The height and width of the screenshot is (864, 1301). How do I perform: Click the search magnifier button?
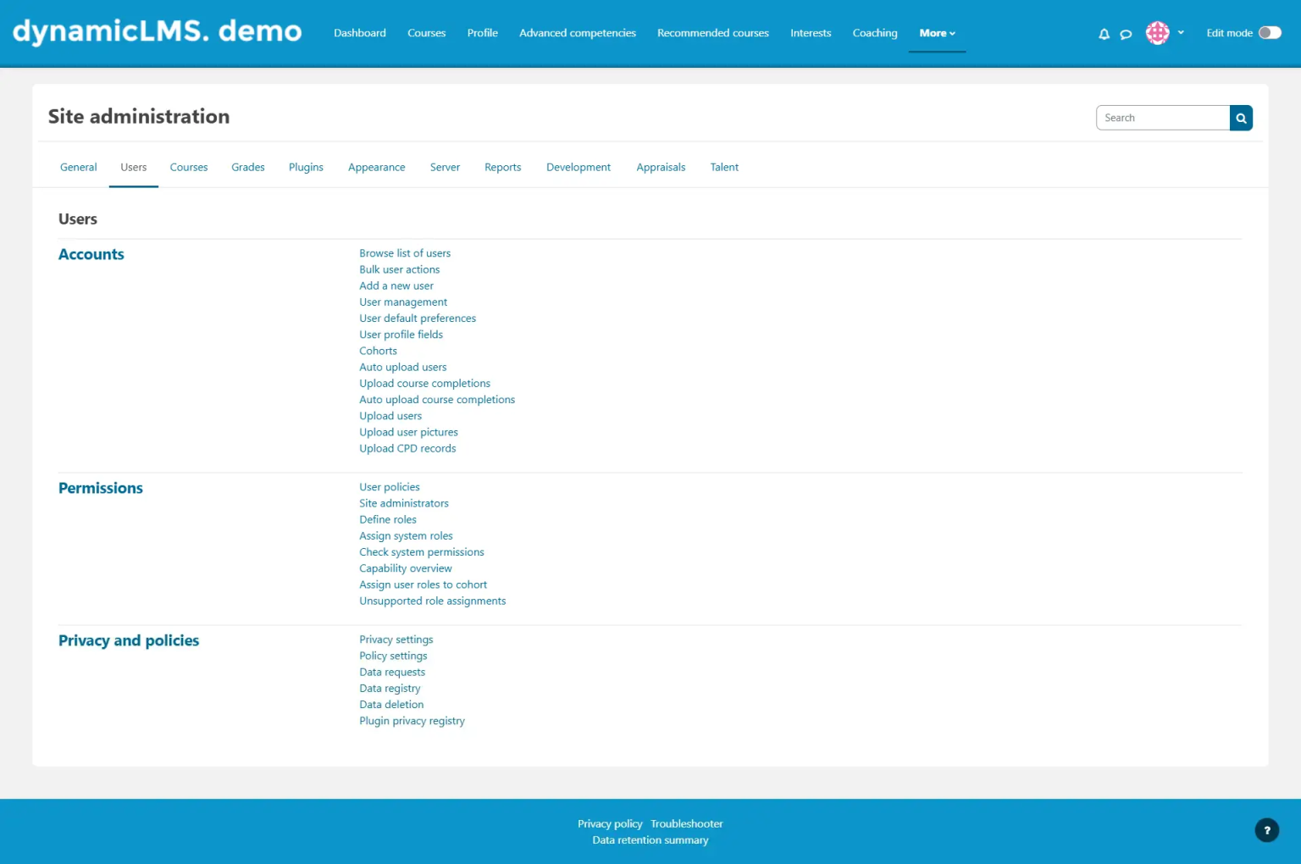1241,118
